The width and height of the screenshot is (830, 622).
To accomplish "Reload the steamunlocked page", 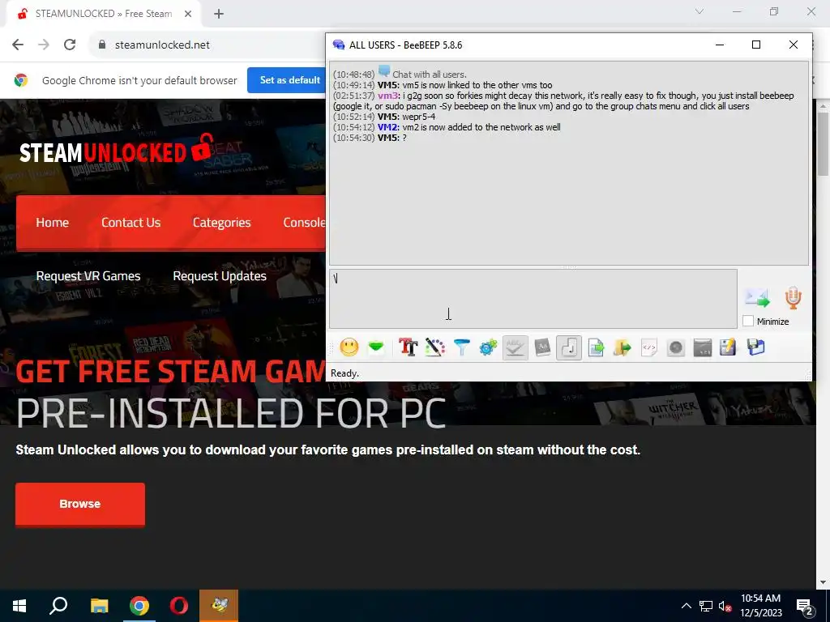I will (x=70, y=45).
